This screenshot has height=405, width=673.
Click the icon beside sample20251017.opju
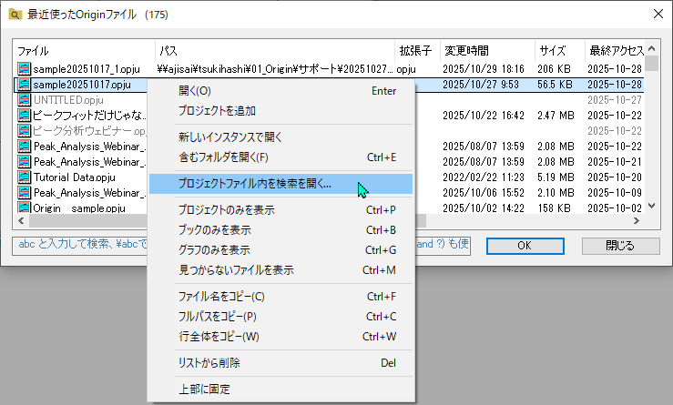[x=24, y=84]
